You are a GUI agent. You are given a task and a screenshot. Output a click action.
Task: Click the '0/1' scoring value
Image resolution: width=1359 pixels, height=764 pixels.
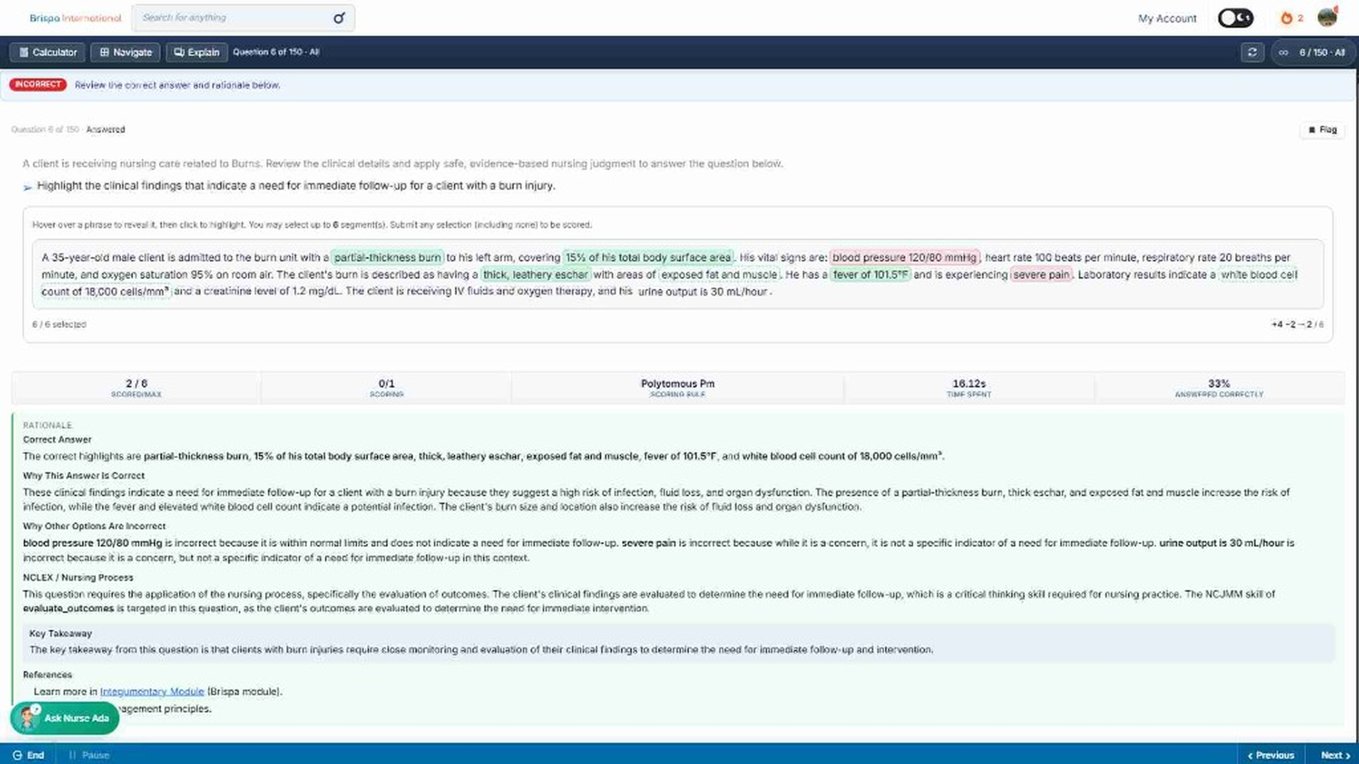click(386, 383)
